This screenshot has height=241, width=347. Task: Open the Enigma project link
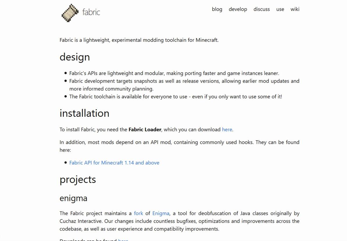click(x=161, y=213)
